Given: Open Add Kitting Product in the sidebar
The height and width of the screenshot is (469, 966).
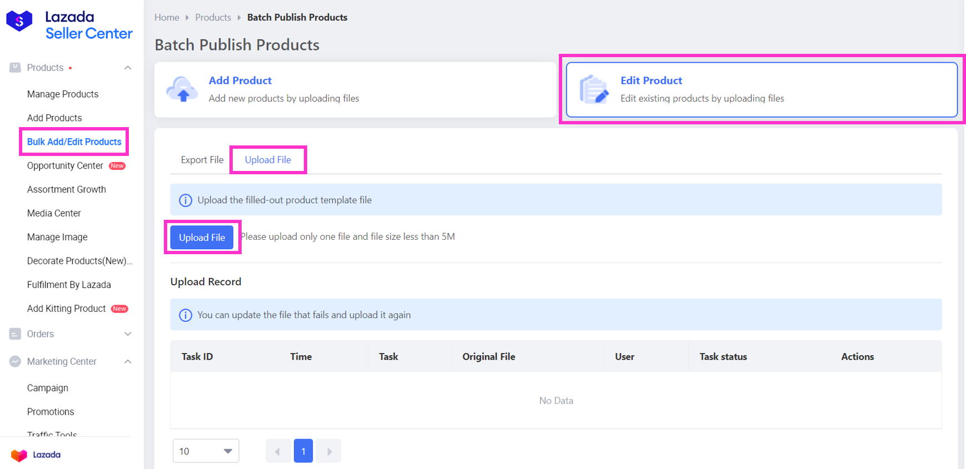Looking at the screenshot, I should (x=66, y=309).
